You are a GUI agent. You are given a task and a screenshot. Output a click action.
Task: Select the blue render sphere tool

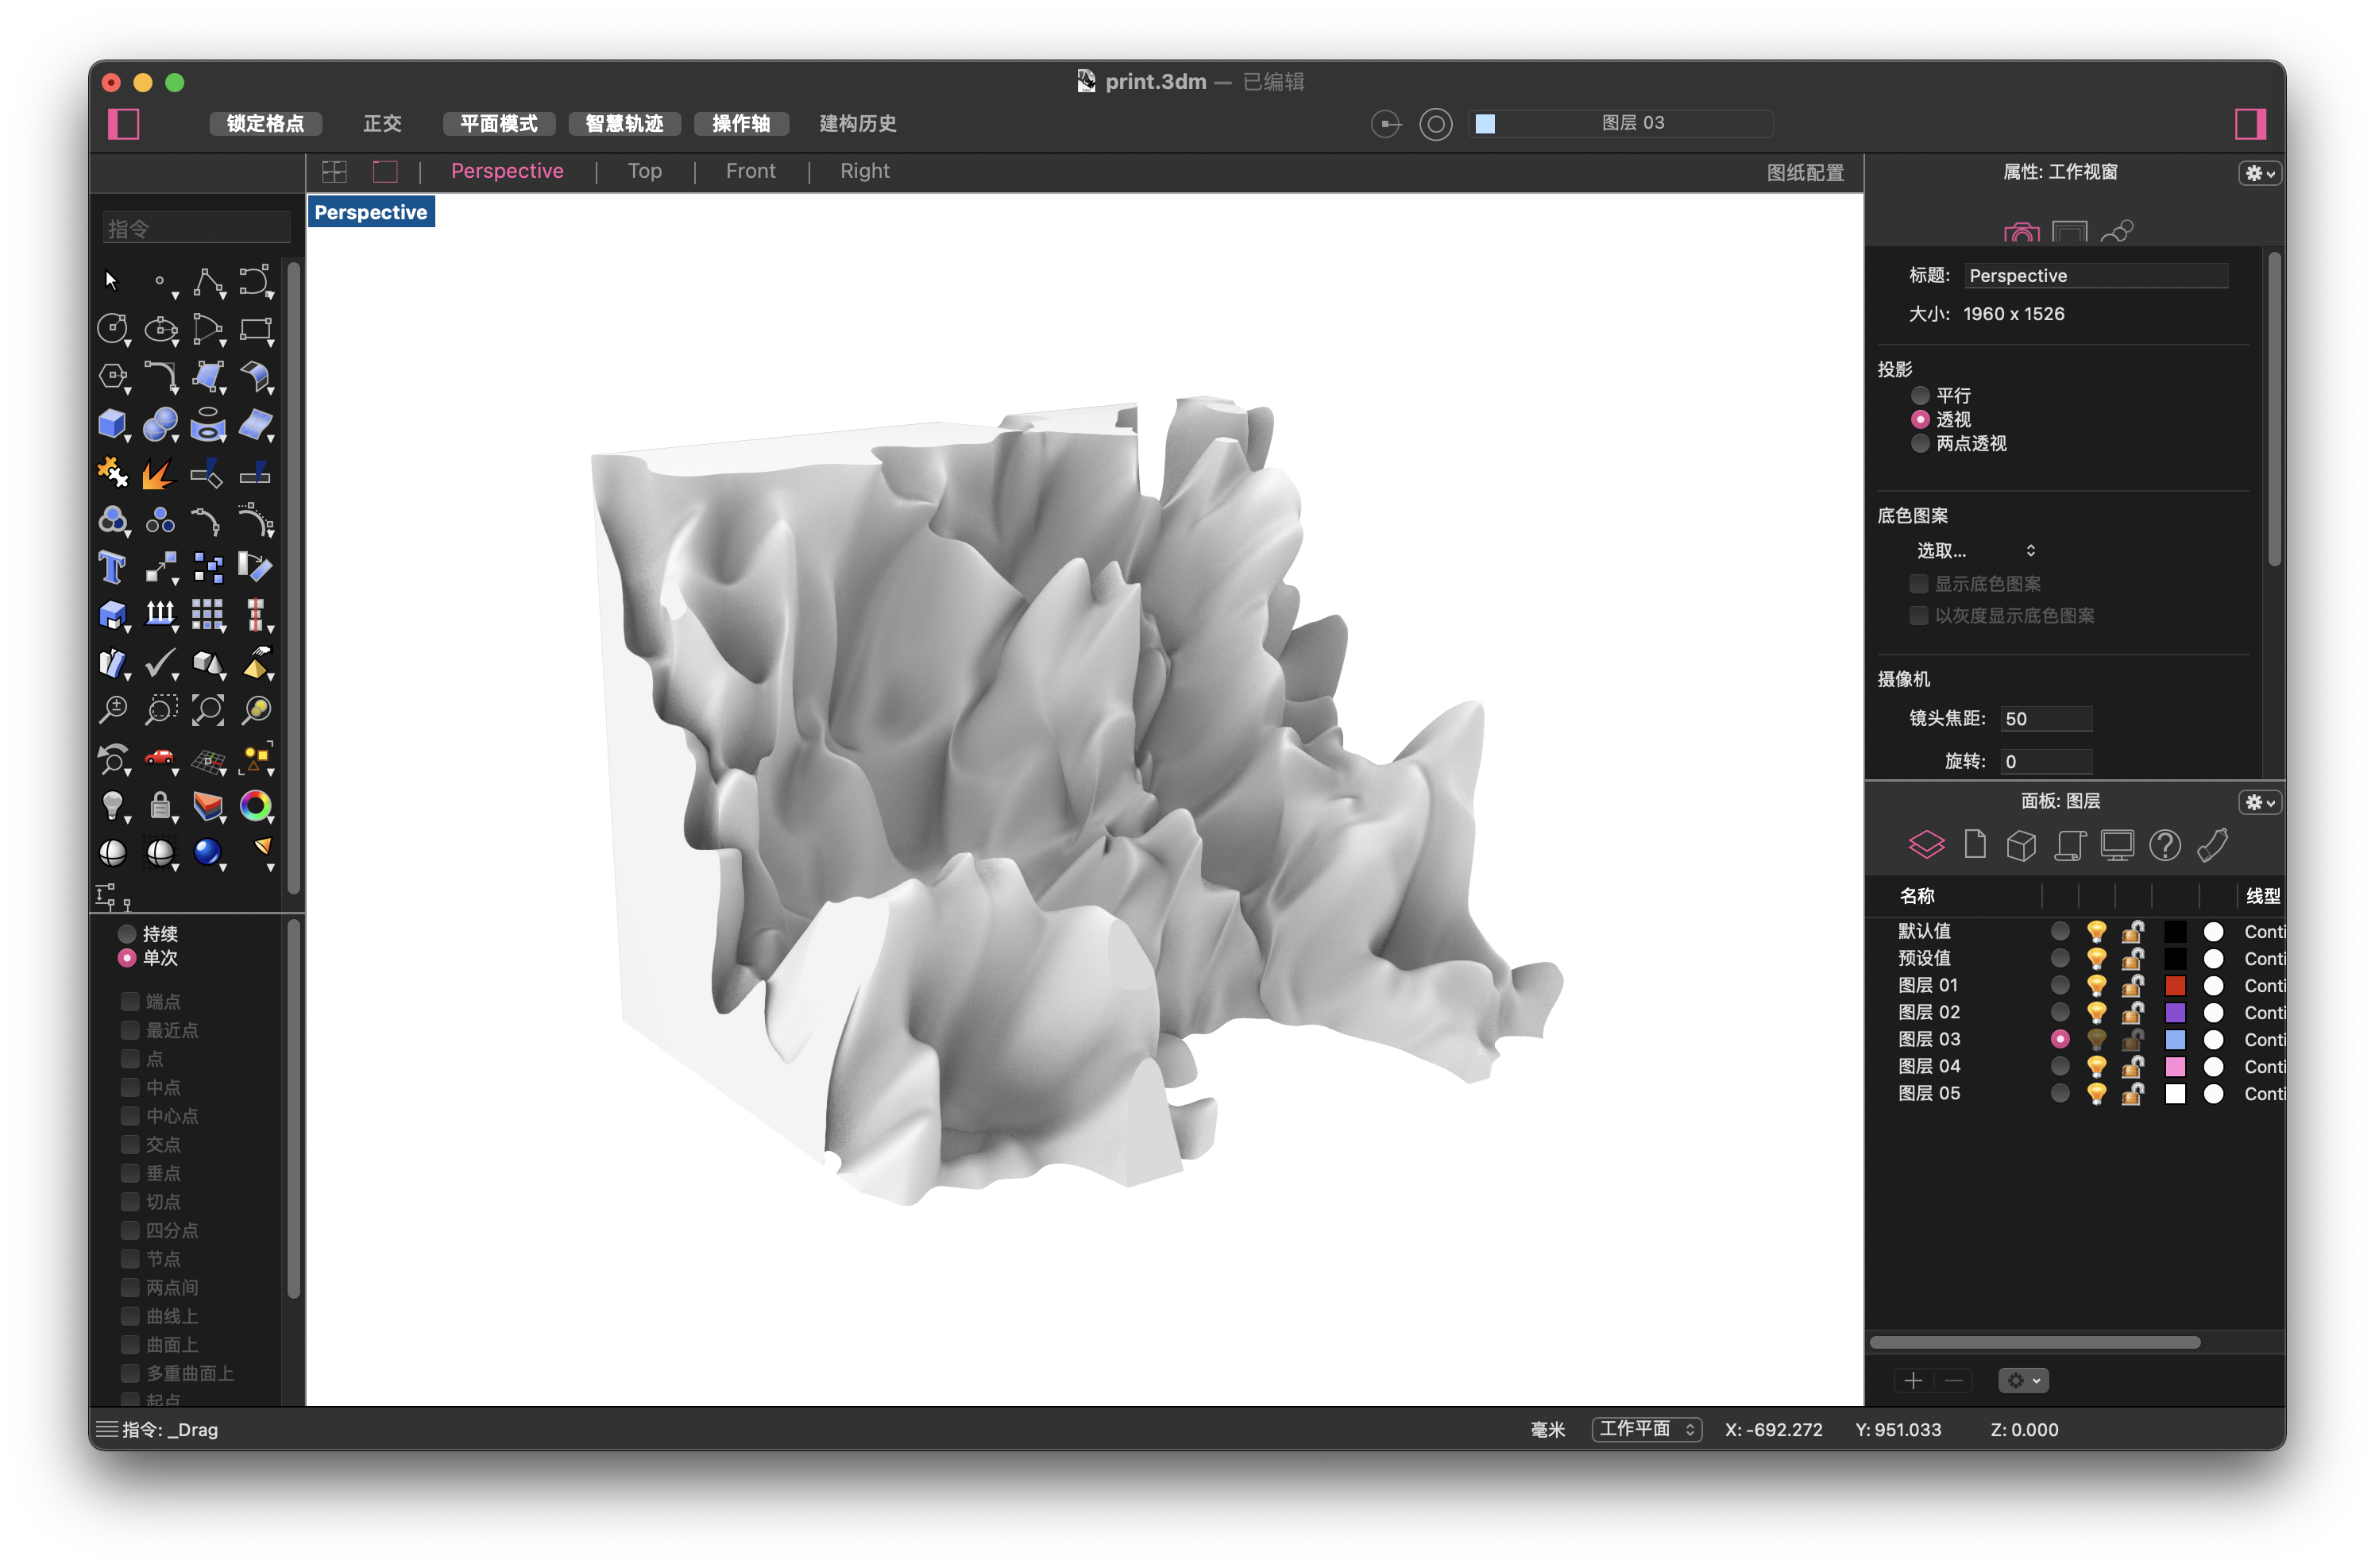(208, 852)
